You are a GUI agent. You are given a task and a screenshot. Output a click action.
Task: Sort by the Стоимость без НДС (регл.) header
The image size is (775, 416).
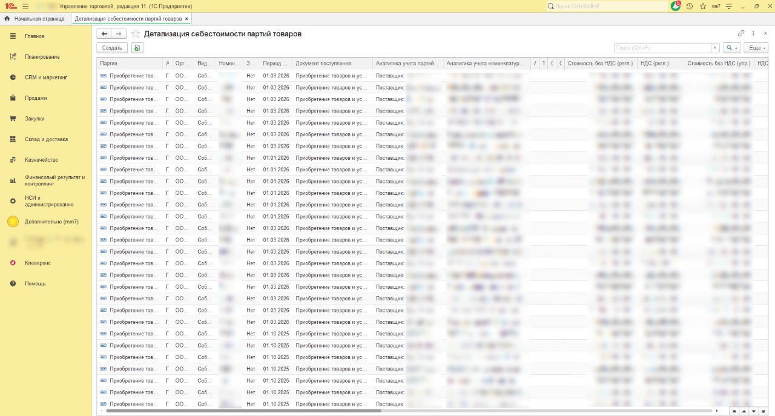[601, 63]
